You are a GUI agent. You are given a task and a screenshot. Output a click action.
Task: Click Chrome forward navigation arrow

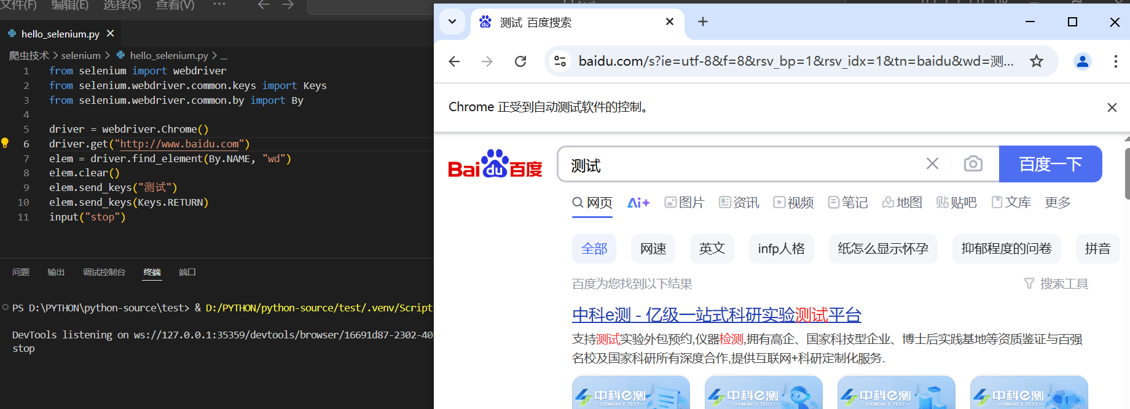487,61
